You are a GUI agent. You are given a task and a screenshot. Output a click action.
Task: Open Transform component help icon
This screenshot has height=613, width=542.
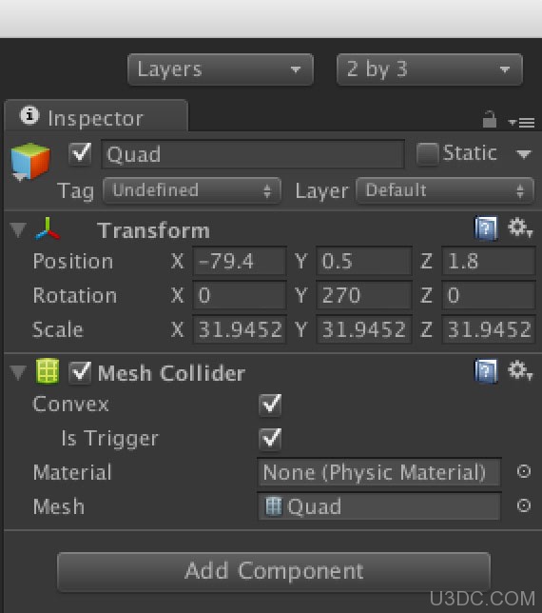[486, 227]
